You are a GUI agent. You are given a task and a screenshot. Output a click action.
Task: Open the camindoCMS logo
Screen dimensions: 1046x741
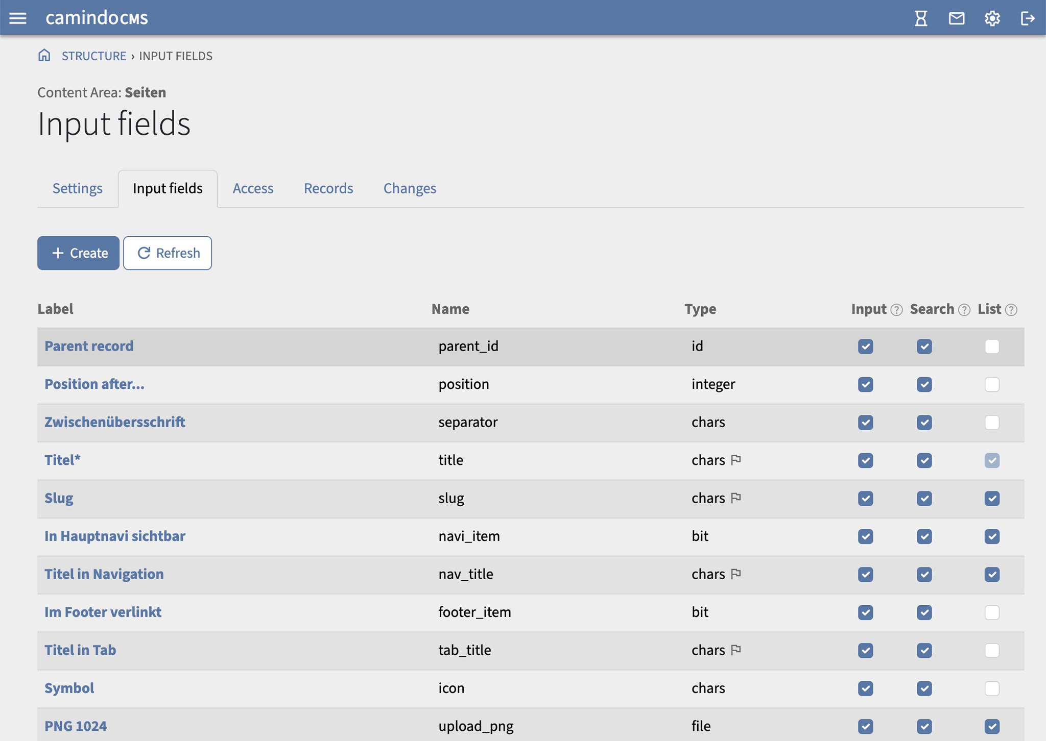coord(97,18)
